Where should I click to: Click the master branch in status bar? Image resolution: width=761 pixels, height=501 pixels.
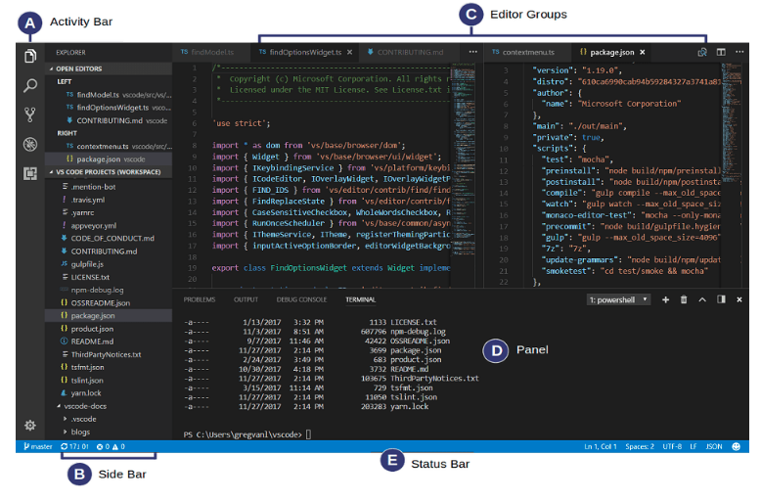click(x=38, y=447)
